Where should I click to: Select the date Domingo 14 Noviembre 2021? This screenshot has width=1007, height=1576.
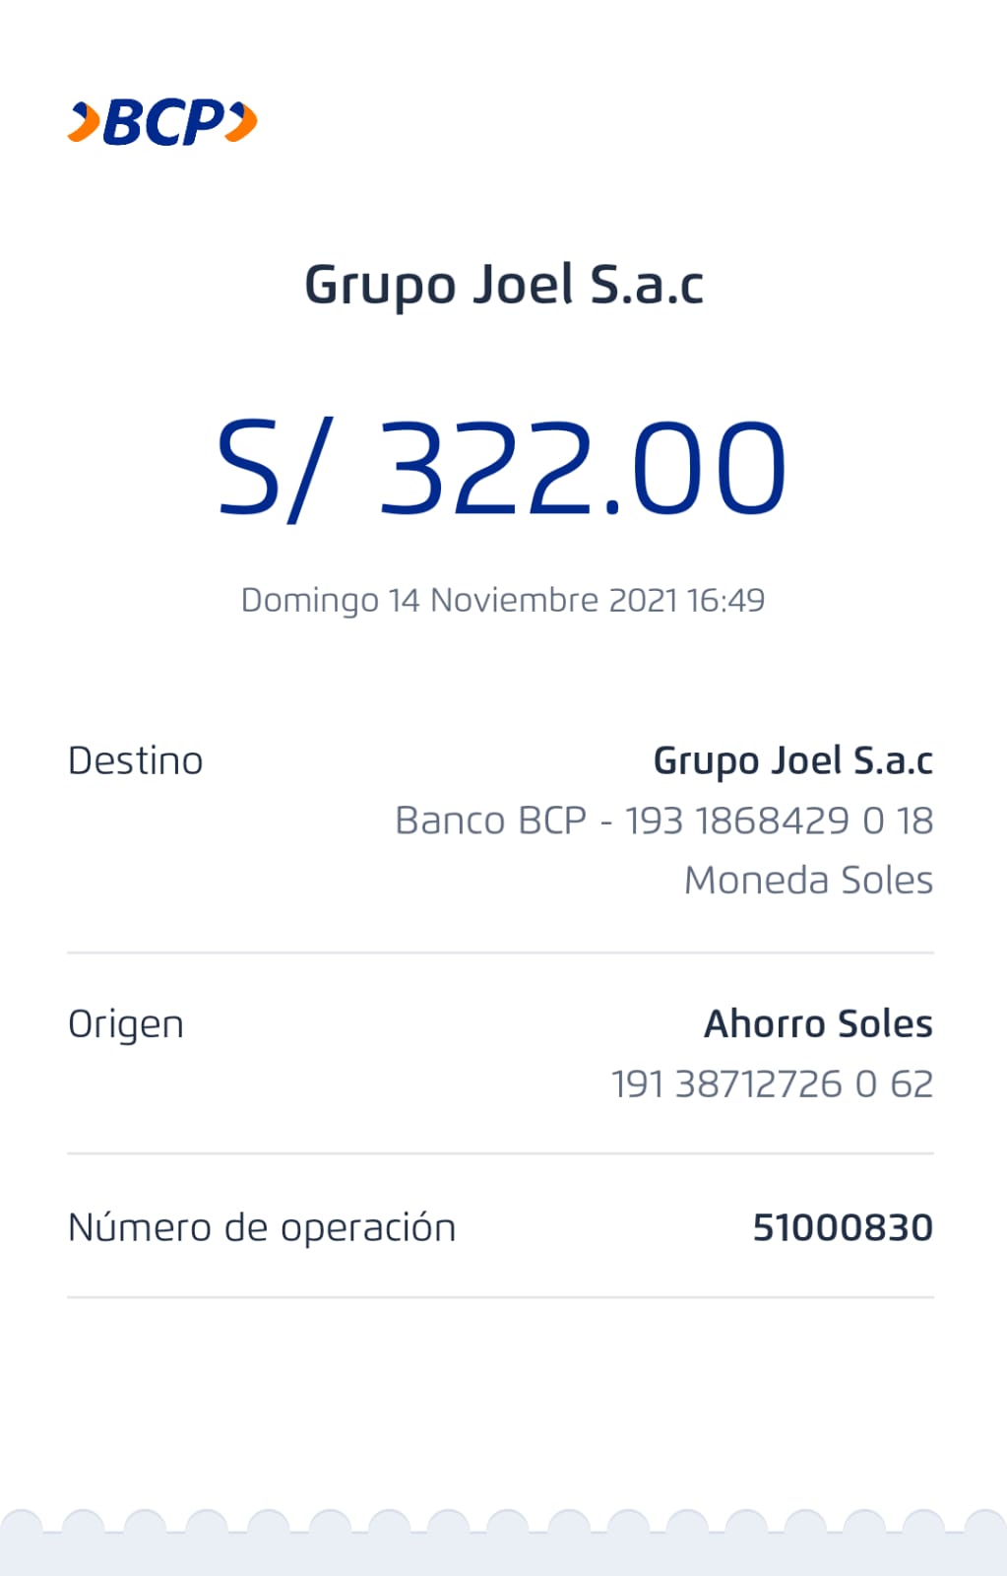(x=459, y=600)
